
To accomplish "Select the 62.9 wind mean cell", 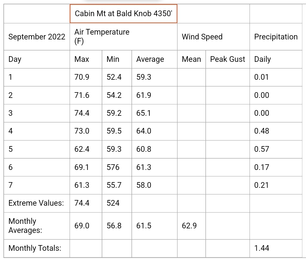I will pyautogui.click(x=192, y=226).
